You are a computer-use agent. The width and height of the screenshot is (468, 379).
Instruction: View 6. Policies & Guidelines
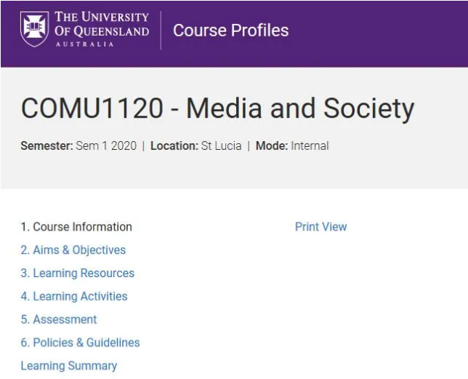coord(80,343)
